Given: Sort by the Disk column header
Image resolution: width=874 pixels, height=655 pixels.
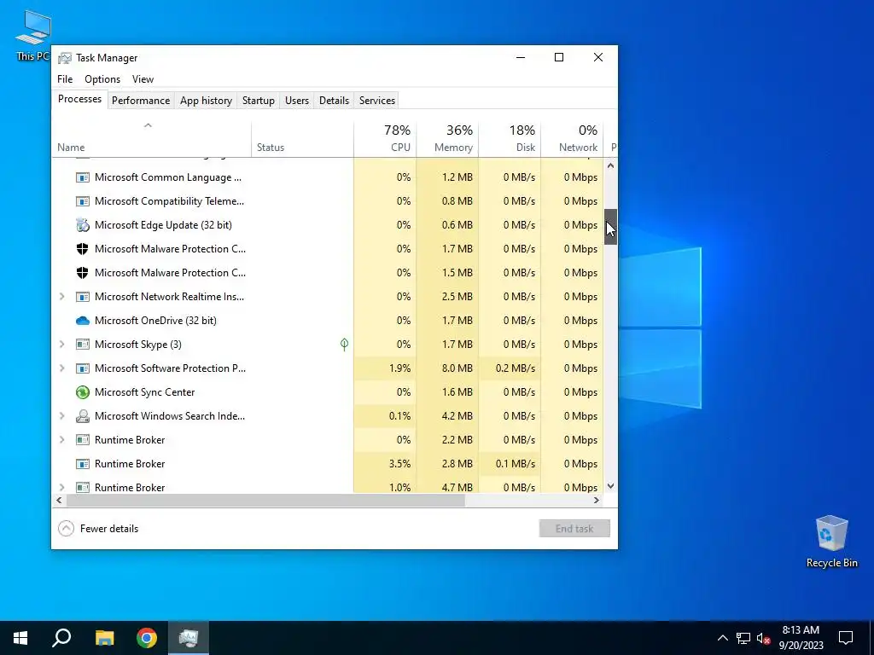Looking at the screenshot, I should pos(510,139).
